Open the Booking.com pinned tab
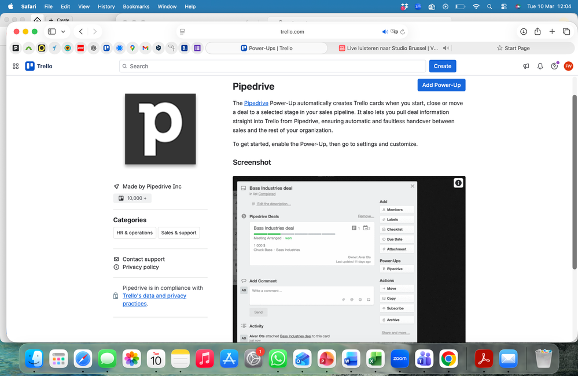The image size is (578, 376). point(185,48)
